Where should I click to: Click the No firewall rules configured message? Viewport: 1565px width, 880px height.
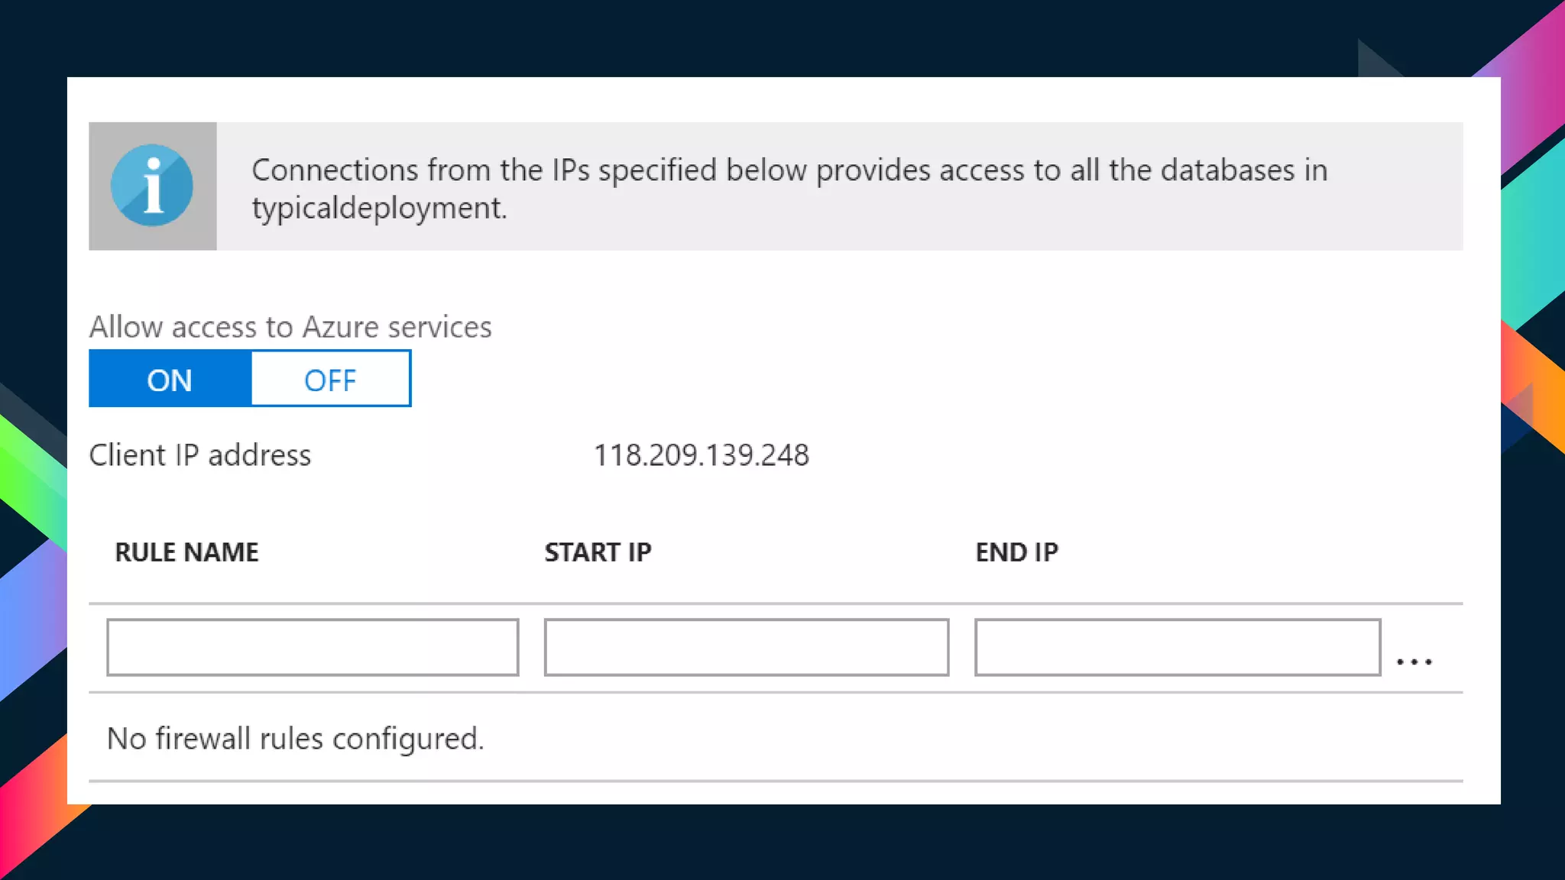(x=295, y=739)
